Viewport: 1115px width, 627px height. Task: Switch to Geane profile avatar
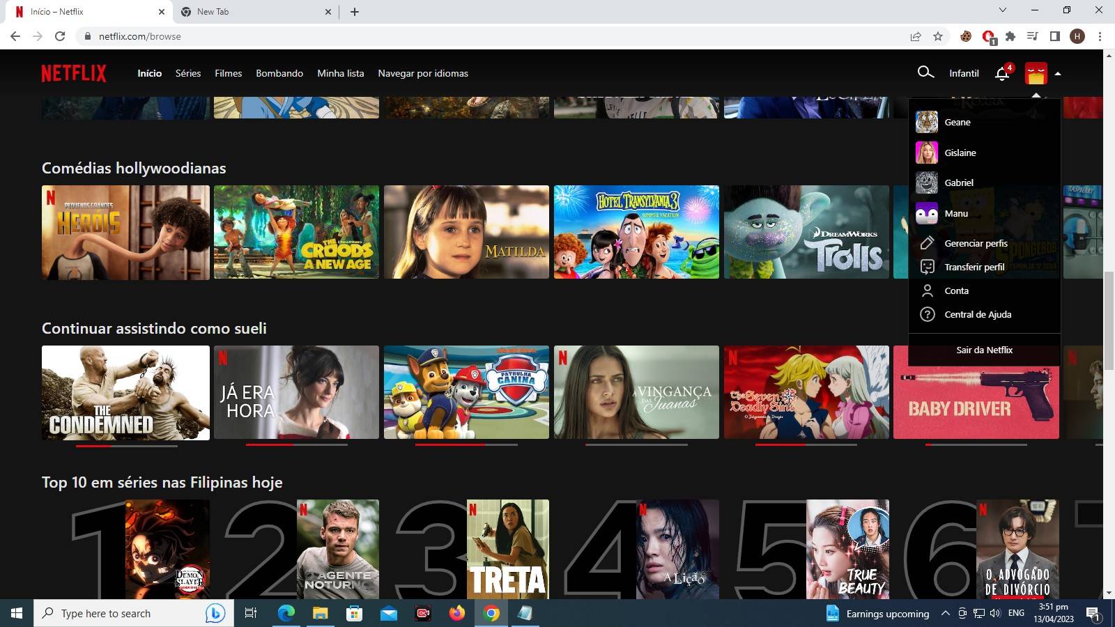(927, 122)
